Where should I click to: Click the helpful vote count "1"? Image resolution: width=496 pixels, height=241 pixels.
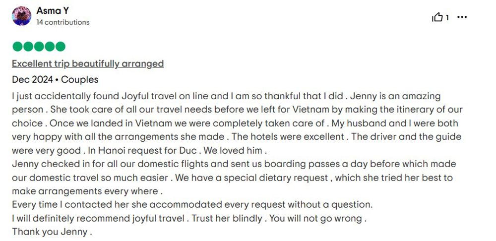[447, 18]
